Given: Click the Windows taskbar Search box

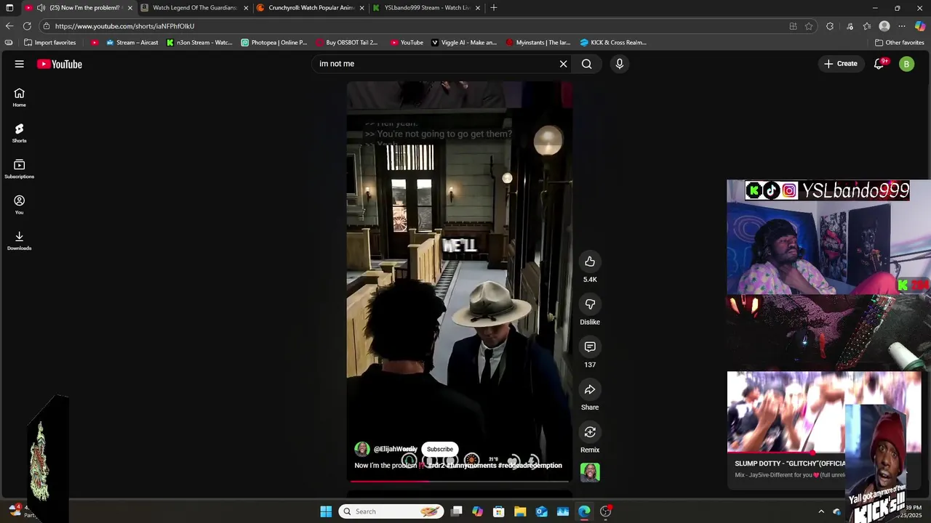Looking at the screenshot, I should coord(391,511).
